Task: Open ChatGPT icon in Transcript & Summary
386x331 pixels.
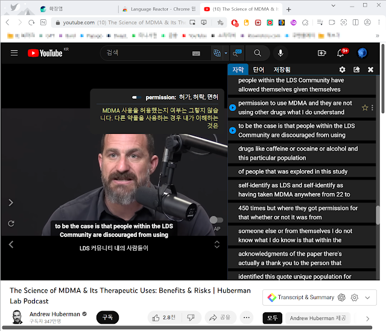Action: (342, 297)
